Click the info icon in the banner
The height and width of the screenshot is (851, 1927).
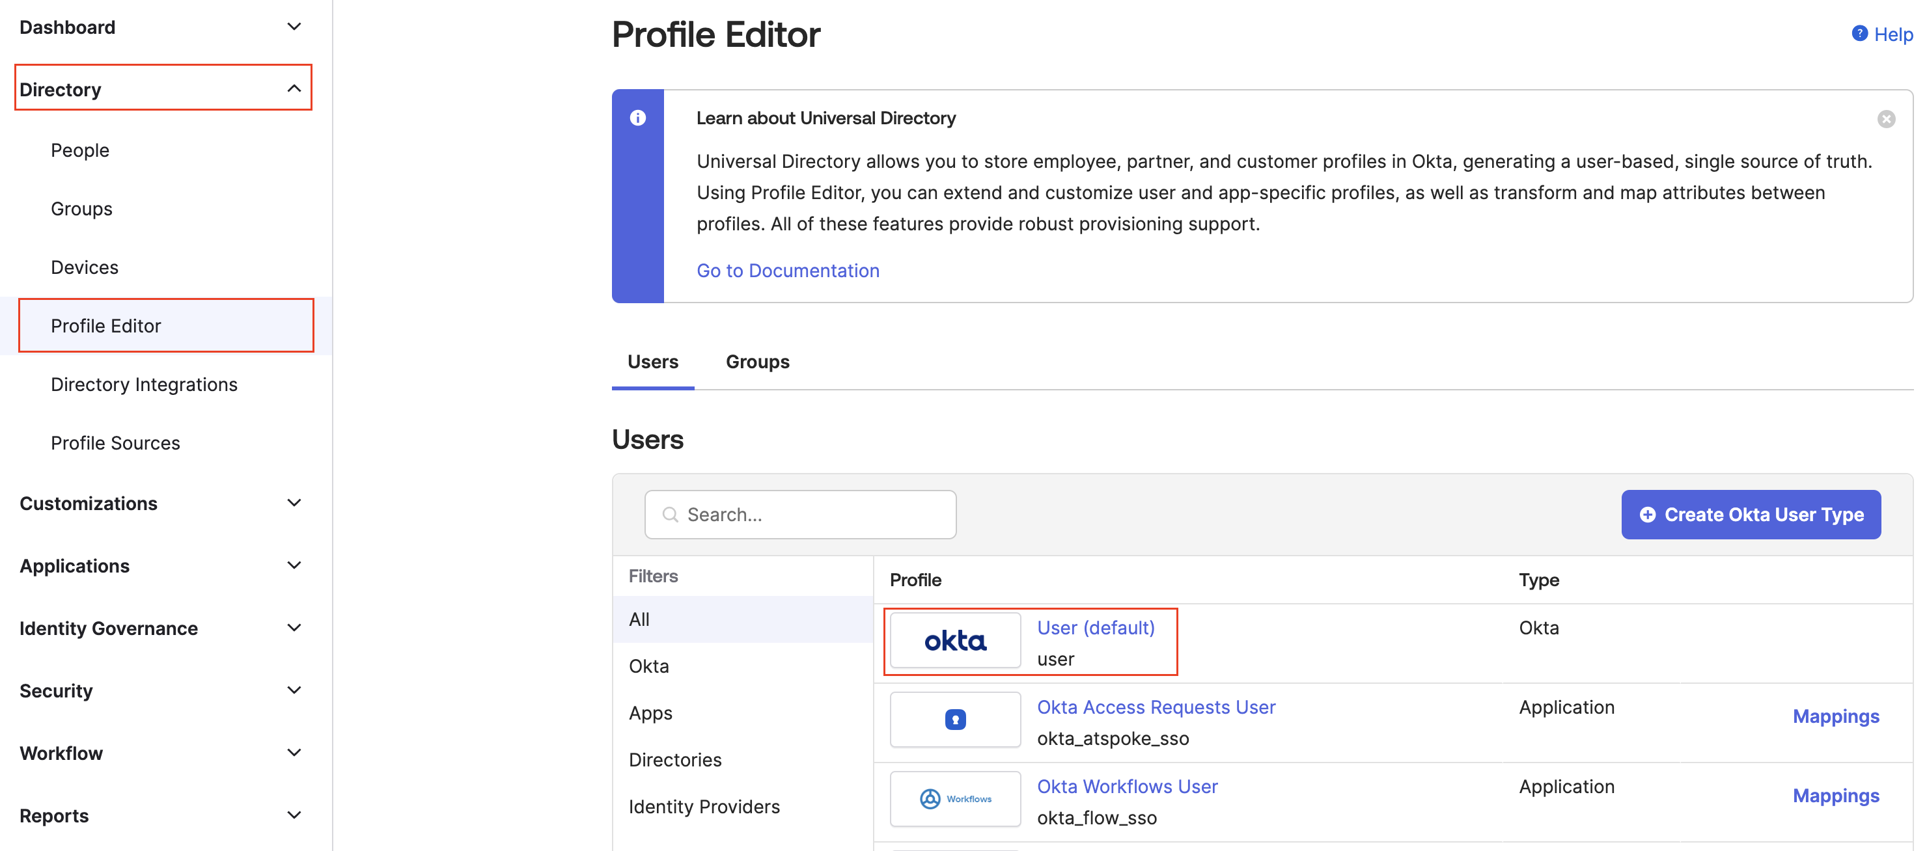click(637, 118)
